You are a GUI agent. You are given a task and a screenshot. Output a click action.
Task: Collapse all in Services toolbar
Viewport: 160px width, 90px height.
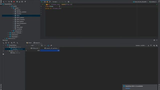coord(8,43)
